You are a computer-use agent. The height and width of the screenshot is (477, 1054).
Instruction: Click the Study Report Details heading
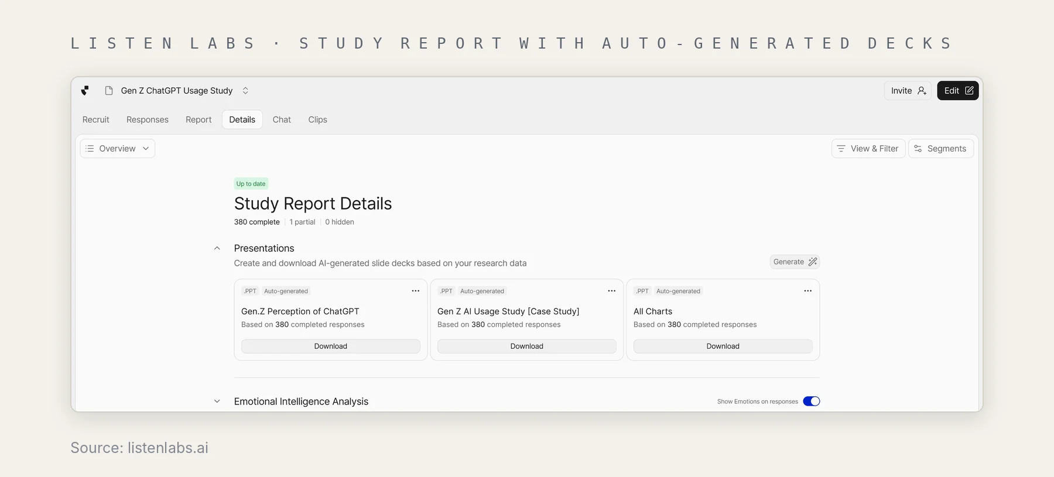coord(313,204)
